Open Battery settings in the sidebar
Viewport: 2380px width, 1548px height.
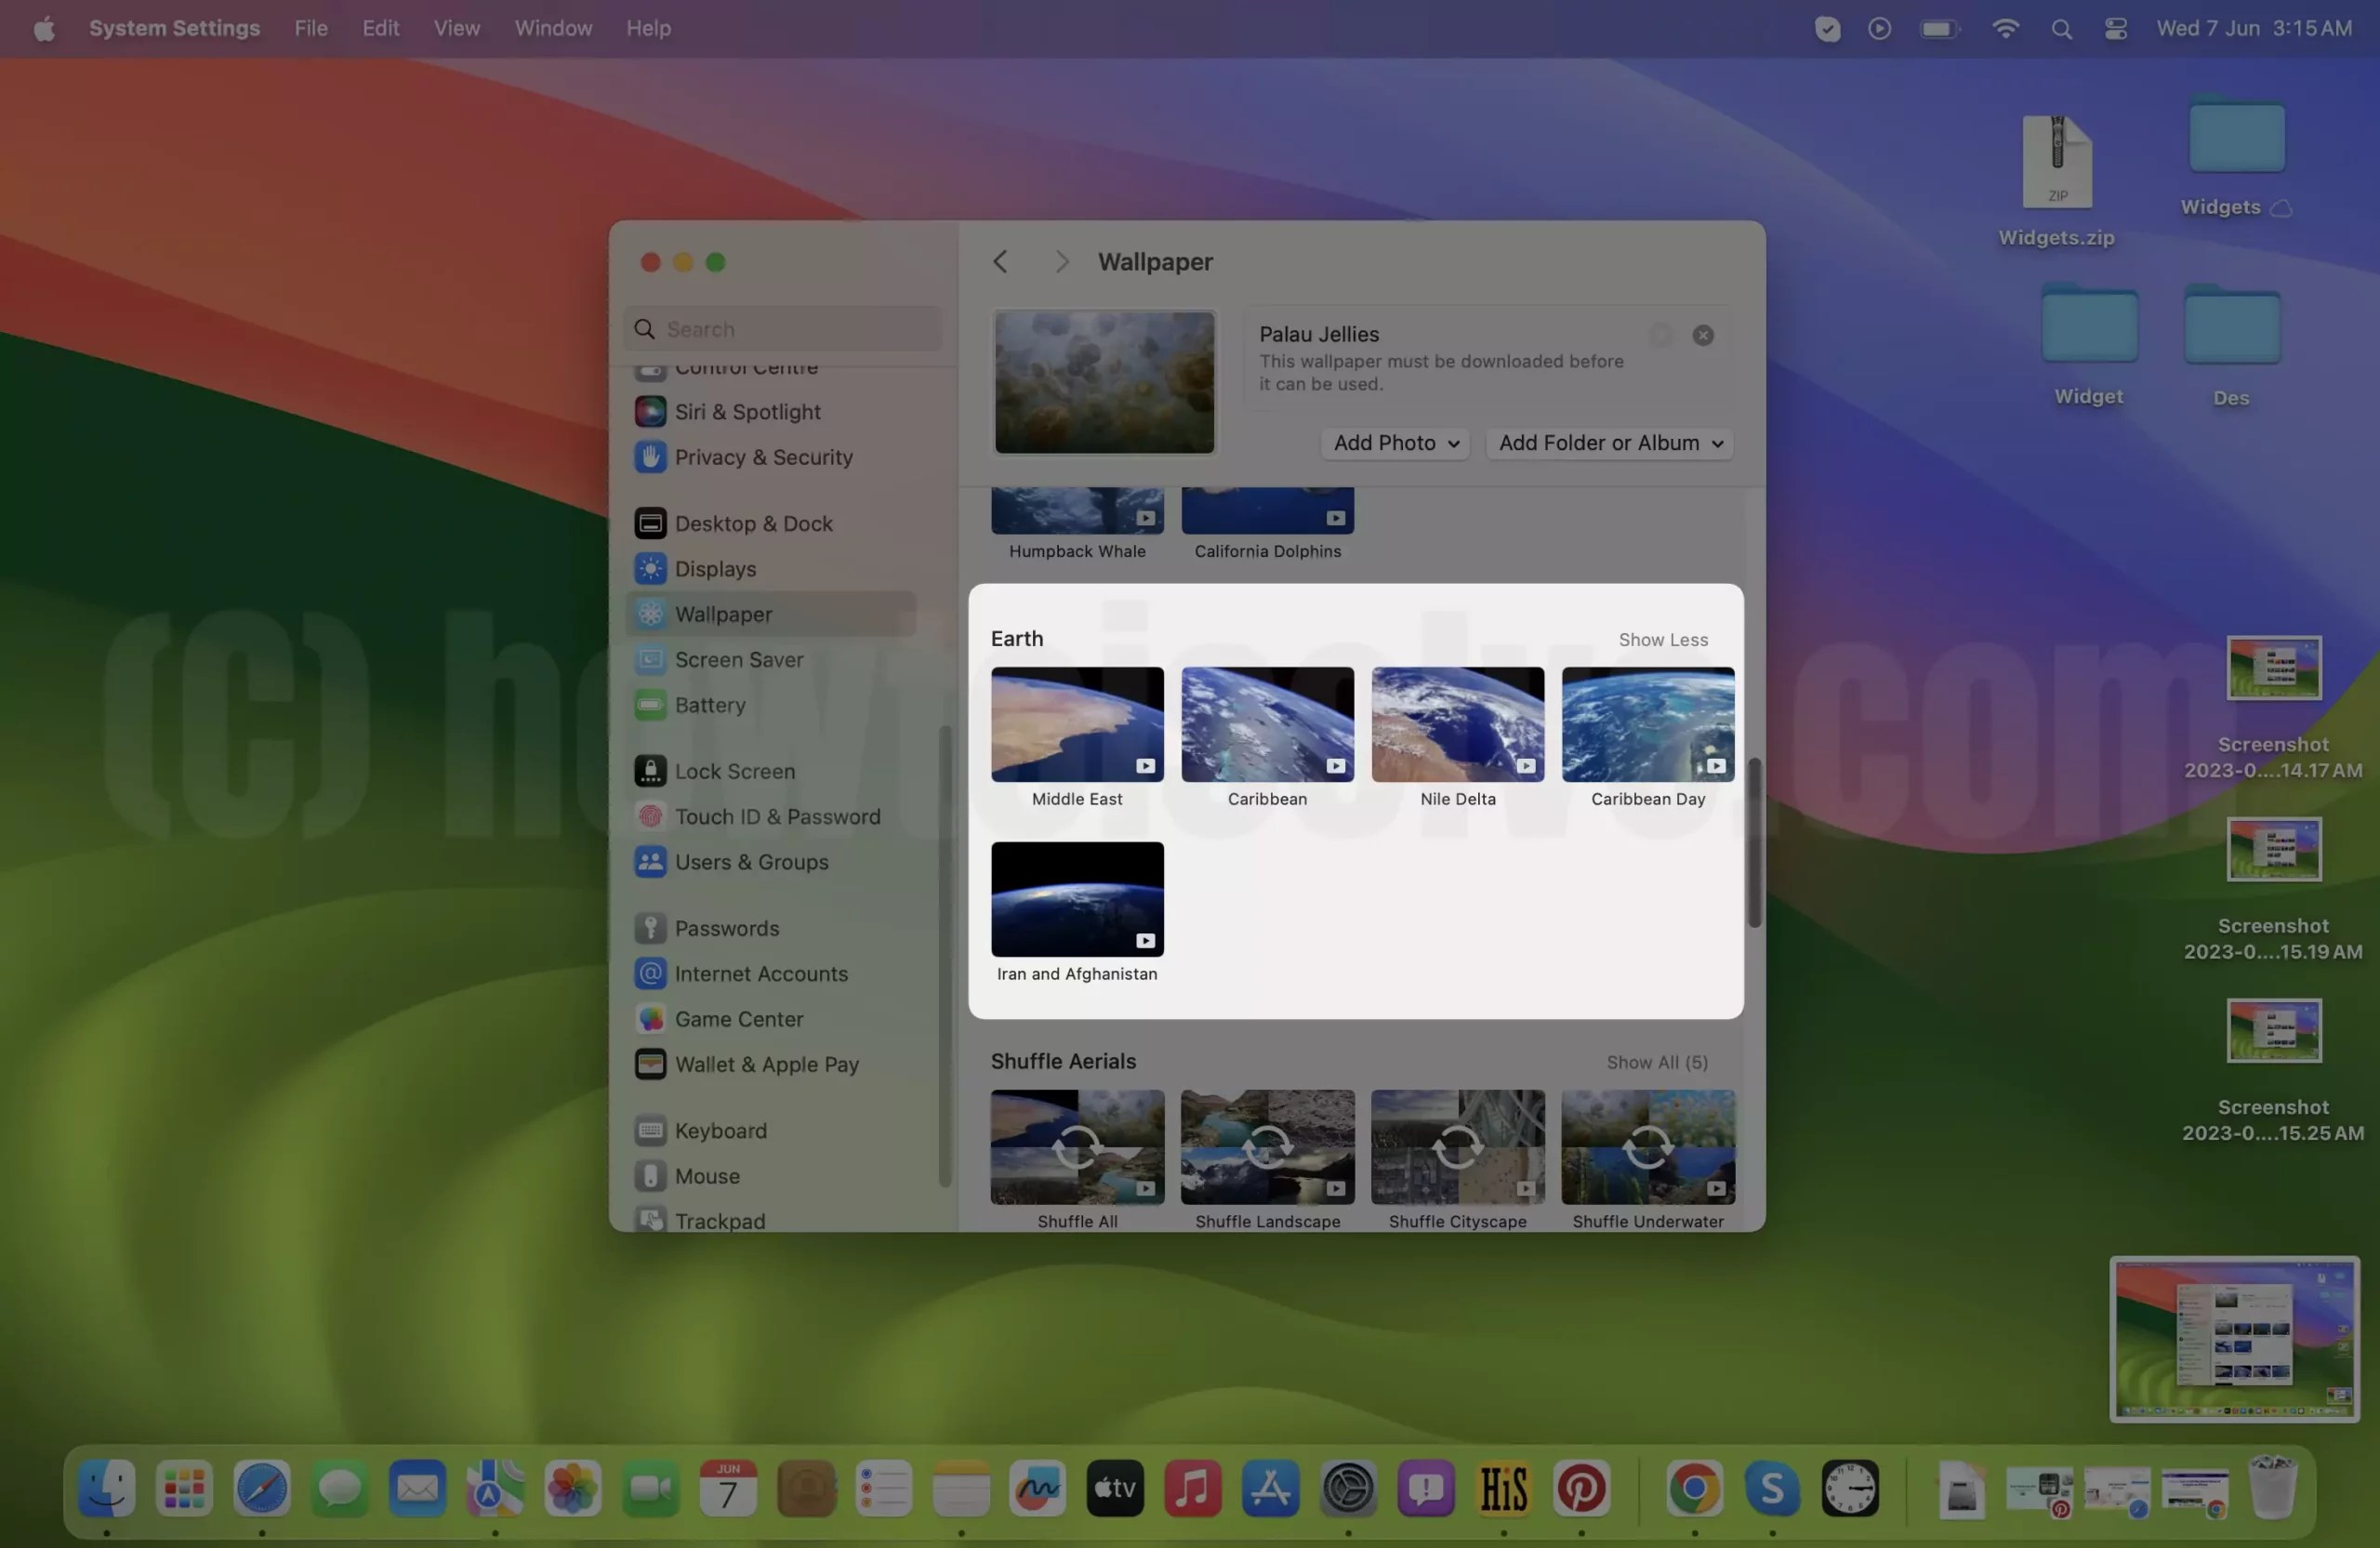coord(712,704)
